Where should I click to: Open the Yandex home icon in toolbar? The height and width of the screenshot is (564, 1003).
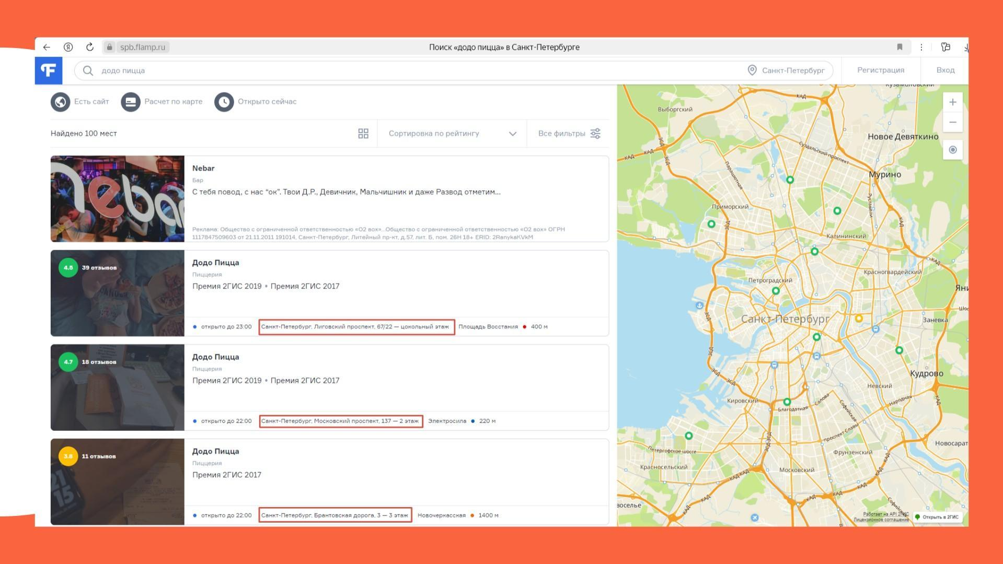click(x=68, y=47)
